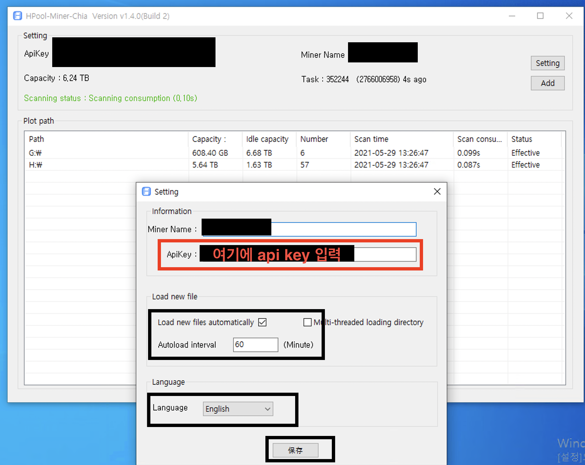
Task: Click the Capacity : 6.24 TB text
Action: pos(57,78)
